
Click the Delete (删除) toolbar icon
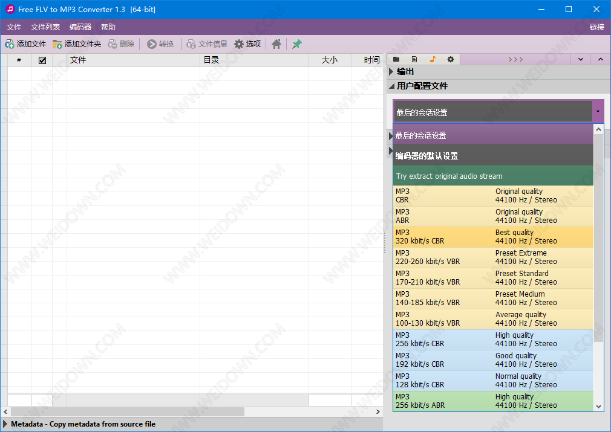click(x=113, y=44)
